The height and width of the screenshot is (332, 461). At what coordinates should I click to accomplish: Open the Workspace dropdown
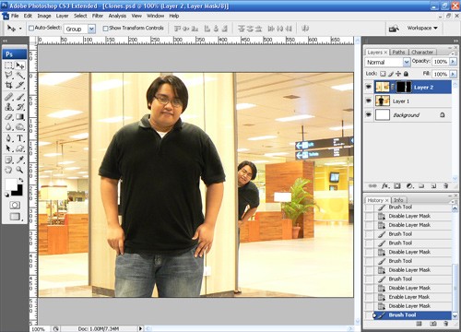click(422, 28)
